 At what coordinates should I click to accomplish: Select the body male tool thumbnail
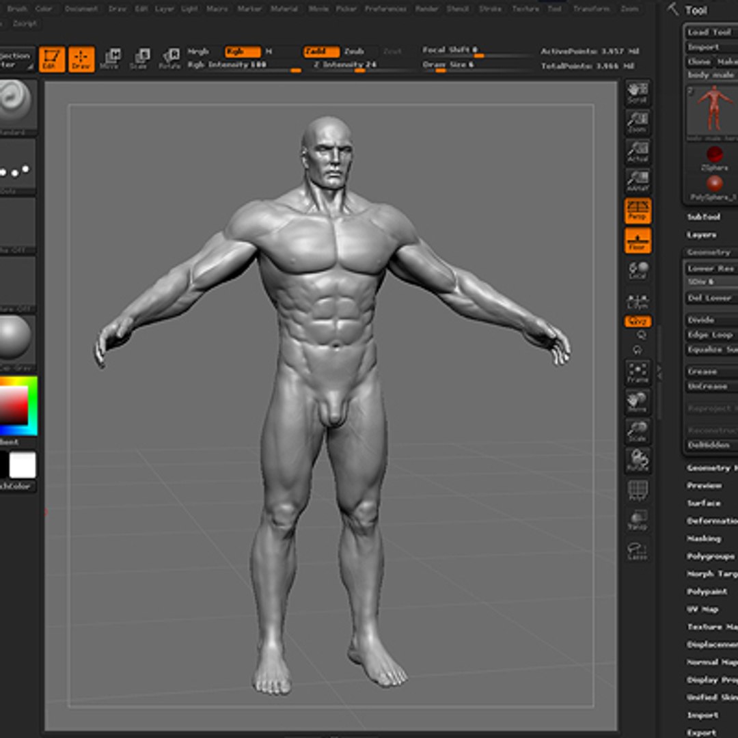[x=712, y=113]
